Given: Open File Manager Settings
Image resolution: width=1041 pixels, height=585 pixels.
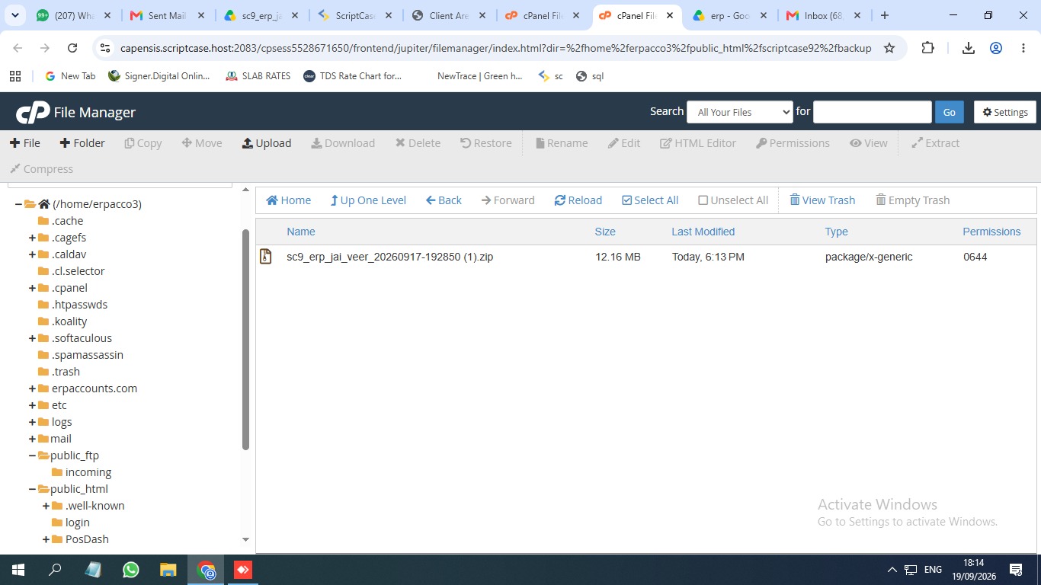Looking at the screenshot, I should tap(1005, 112).
